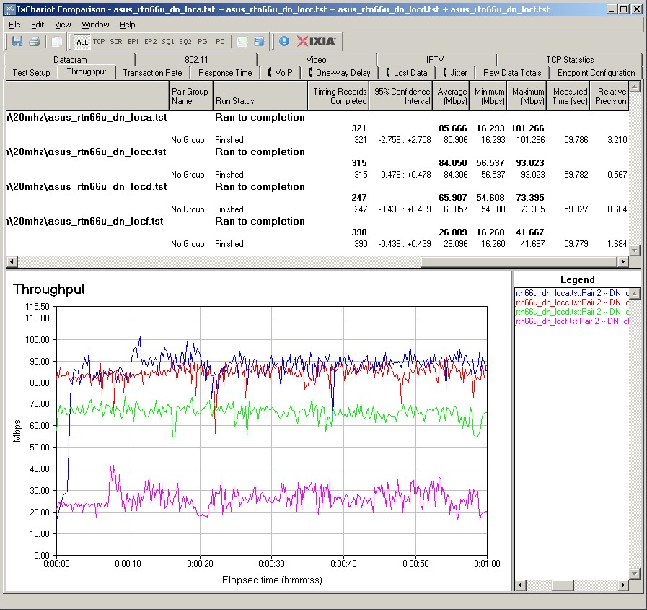Viewport: 647px width, 610px height.
Task: Switch to the VoIP tab
Action: (x=280, y=73)
